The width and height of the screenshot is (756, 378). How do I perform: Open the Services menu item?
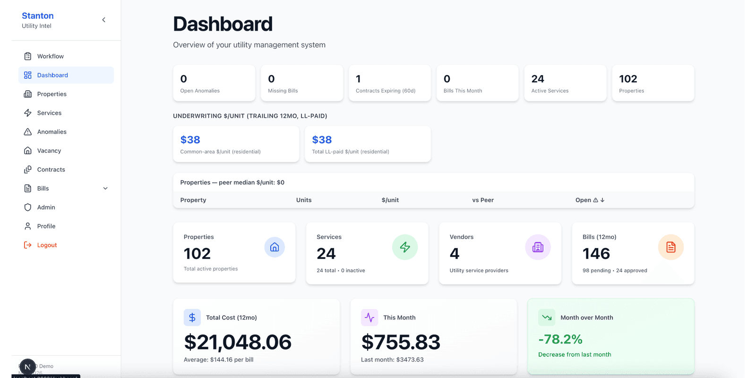tap(66, 113)
